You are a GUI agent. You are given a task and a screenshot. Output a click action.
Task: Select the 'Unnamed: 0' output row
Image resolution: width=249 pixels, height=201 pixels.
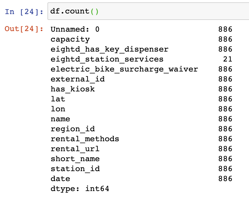pyautogui.click(x=75, y=29)
